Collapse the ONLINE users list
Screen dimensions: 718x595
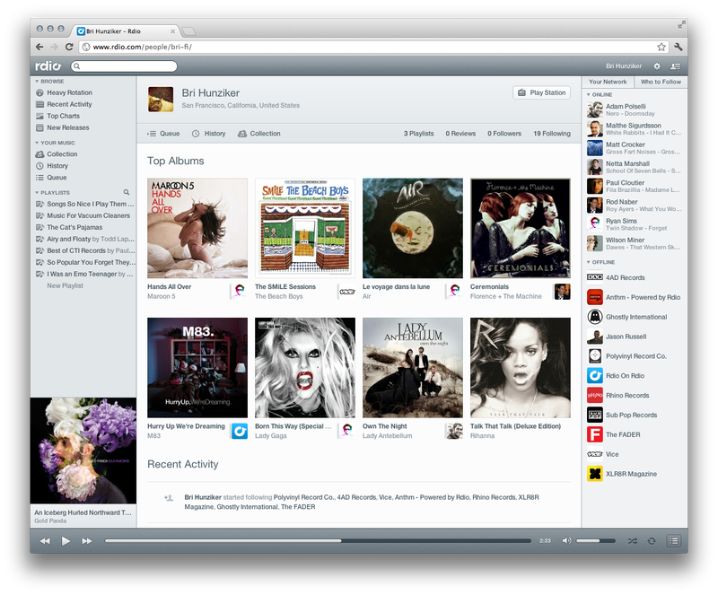click(589, 94)
